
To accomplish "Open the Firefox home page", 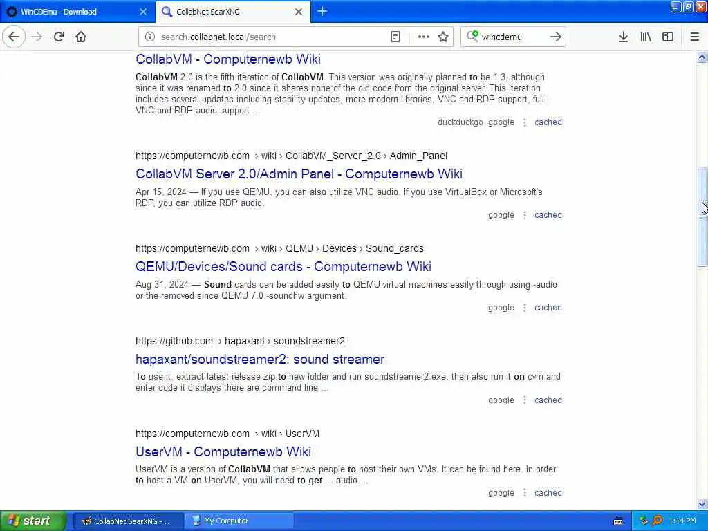I will coord(81,37).
